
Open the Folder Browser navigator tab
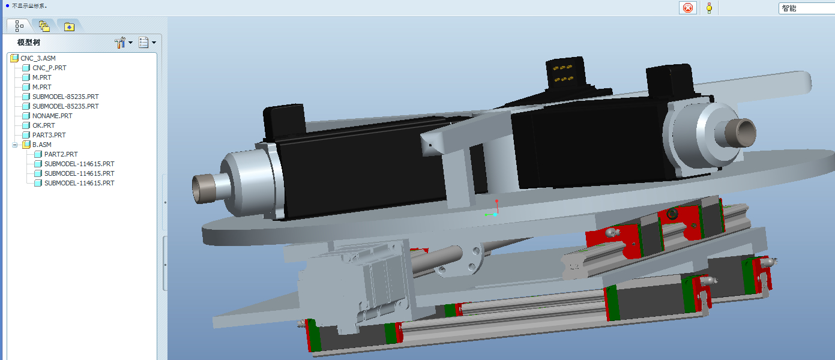[x=44, y=26]
